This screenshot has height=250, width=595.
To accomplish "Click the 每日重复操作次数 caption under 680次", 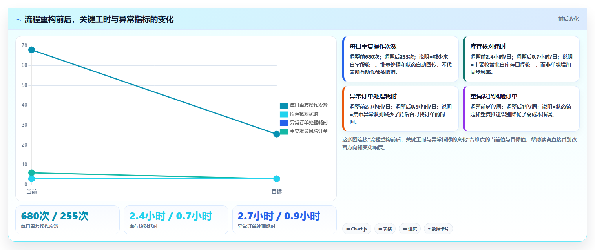I will (x=40, y=226).
